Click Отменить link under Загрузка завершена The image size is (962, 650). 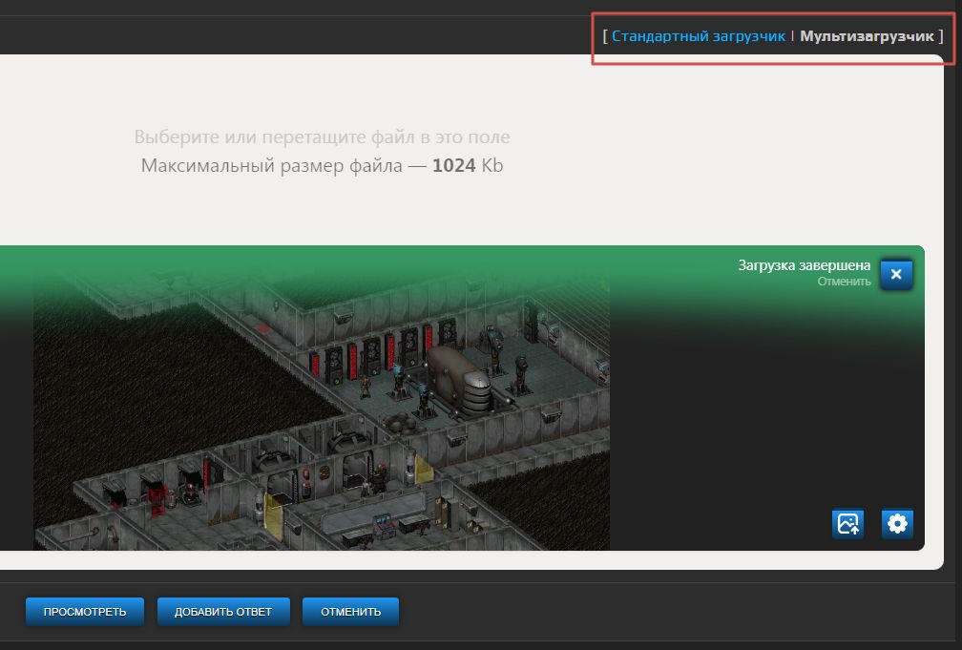(x=844, y=282)
